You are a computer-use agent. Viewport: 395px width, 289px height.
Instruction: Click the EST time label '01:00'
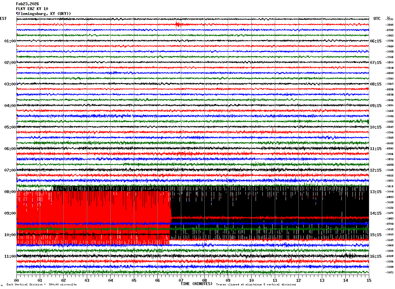pyautogui.click(x=10, y=41)
